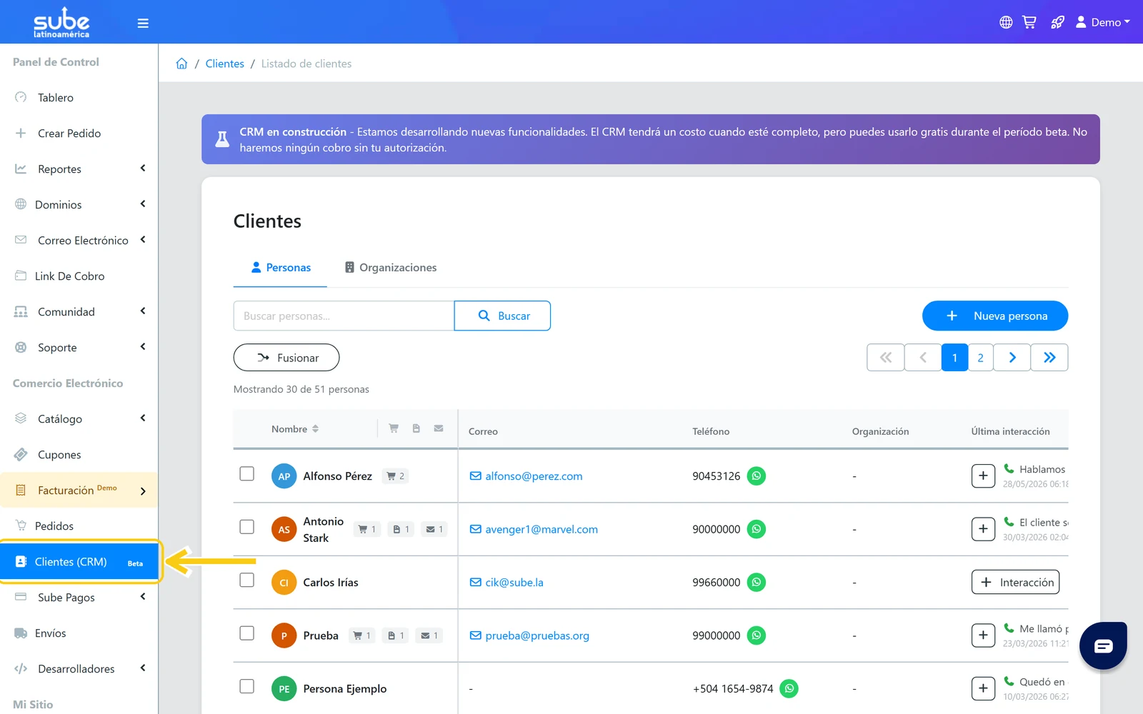1143x714 pixels.
Task: Select Carlos Irías checkbox
Action: tap(247, 580)
